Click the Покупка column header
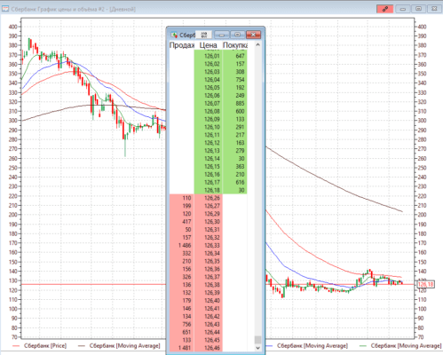 [235, 45]
